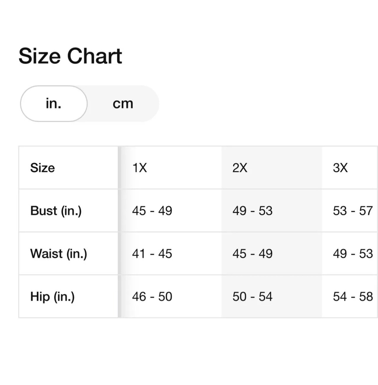
Task: Switch units to cm
Action: click(123, 104)
